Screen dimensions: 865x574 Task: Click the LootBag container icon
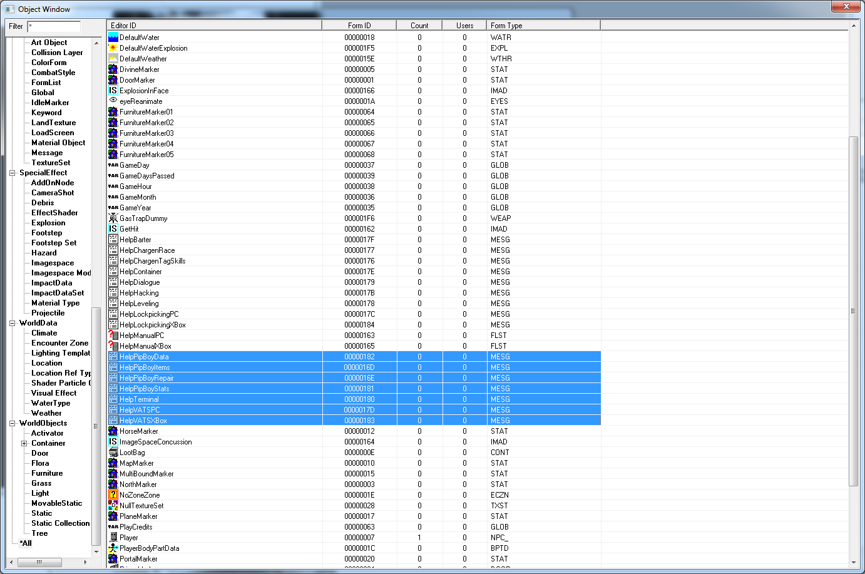(113, 453)
